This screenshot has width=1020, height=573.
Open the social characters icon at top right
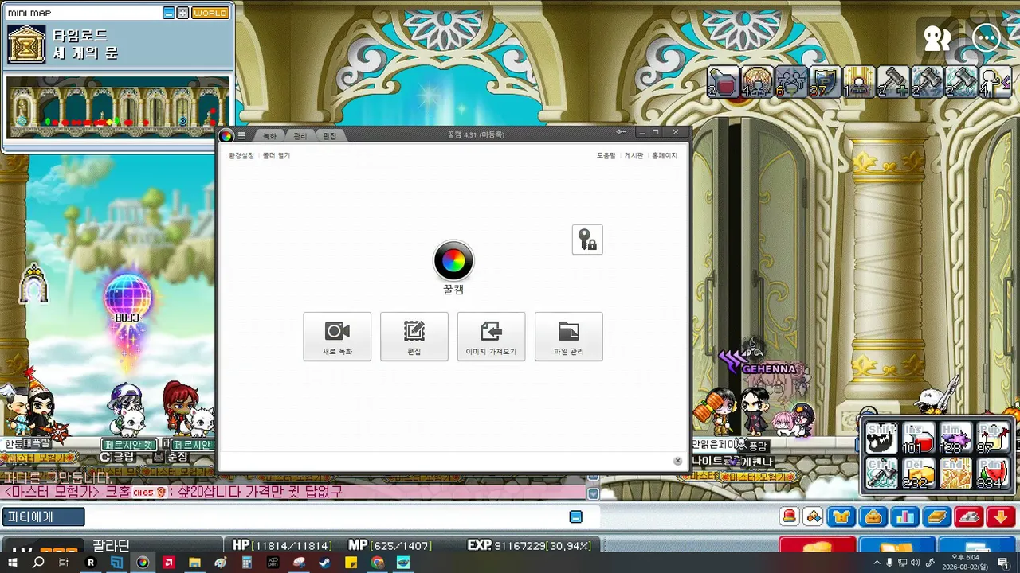(937, 37)
